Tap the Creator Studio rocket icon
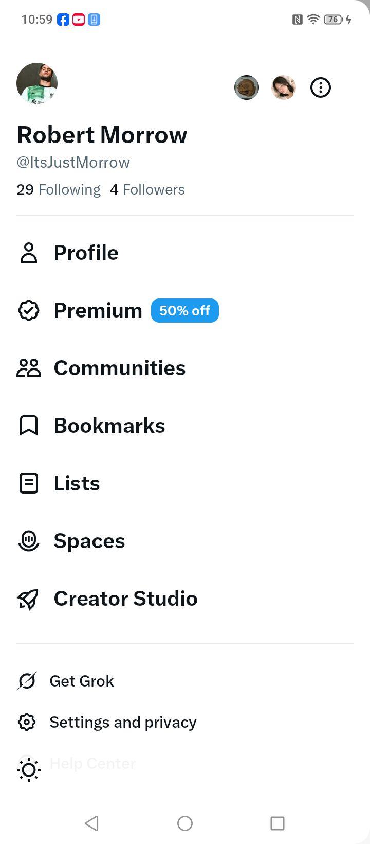 click(x=29, y=599)
